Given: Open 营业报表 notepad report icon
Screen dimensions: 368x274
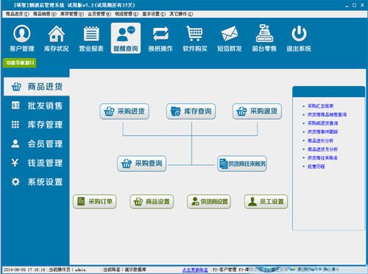Looking at the screenshot, I should point(91,38).
